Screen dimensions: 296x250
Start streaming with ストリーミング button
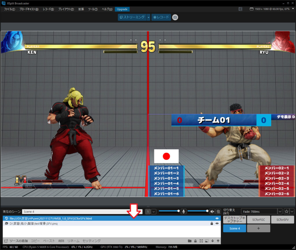[x=132, y=17]
